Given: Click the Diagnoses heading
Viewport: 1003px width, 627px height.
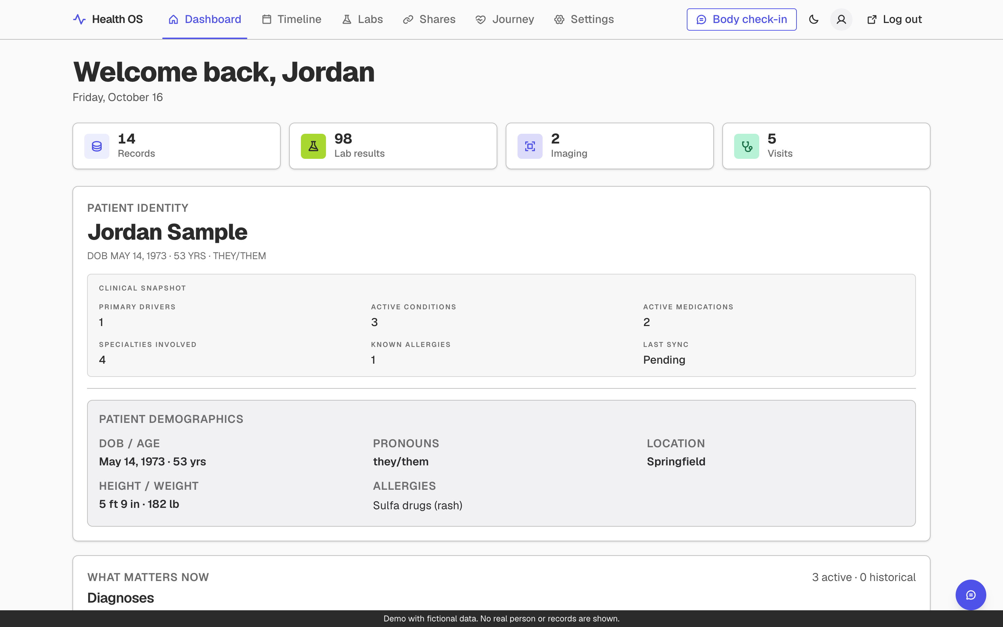Looking at the screenshot, I should [x=120, y=598].
